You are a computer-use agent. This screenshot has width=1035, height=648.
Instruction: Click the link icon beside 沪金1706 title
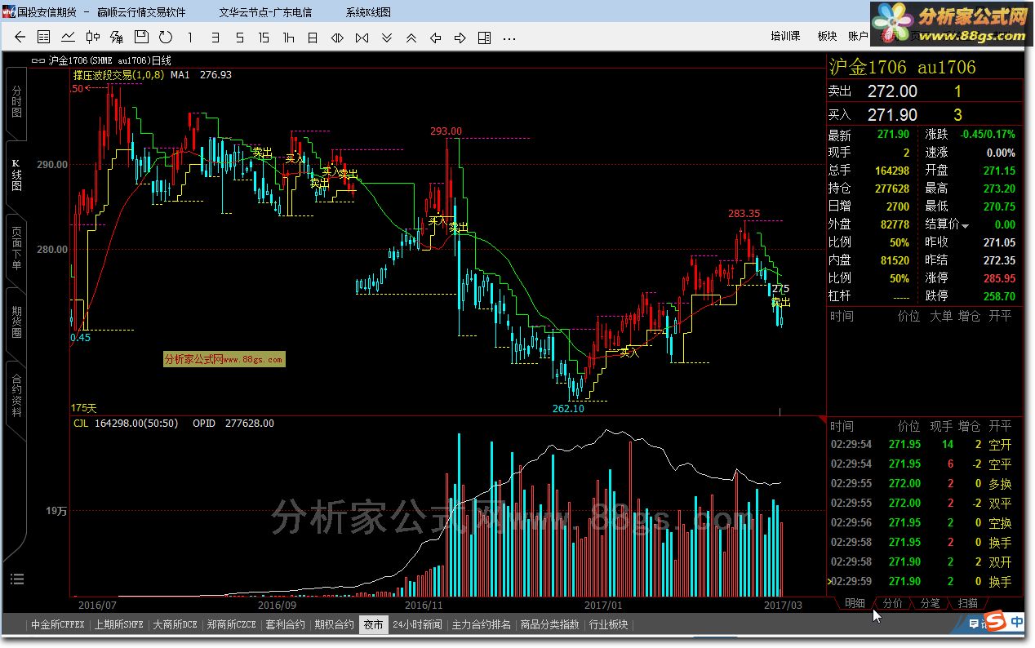[38, 60]
